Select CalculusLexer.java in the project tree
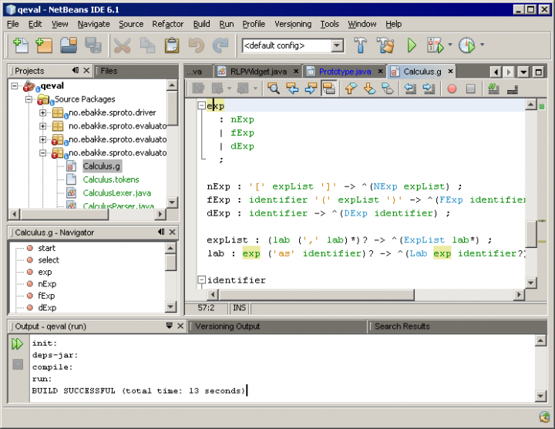This screenshot has width=555, height=429. pos(116,193)
